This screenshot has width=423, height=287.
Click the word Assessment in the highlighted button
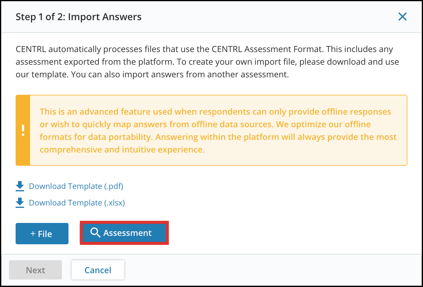127,233
